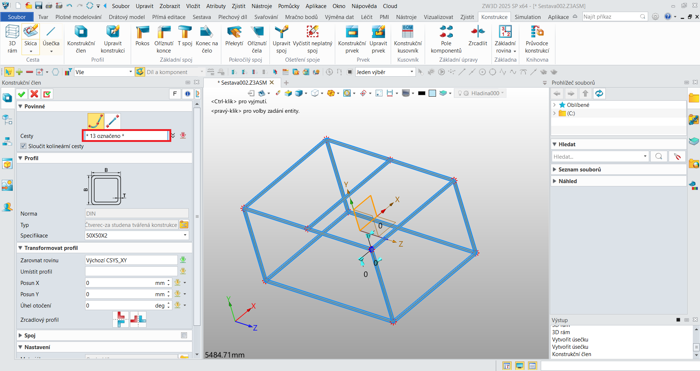The image size is (700, 371).
Task: Click the Vyčistit neplatný spoj icon
Action: click(x=313, y=32)
